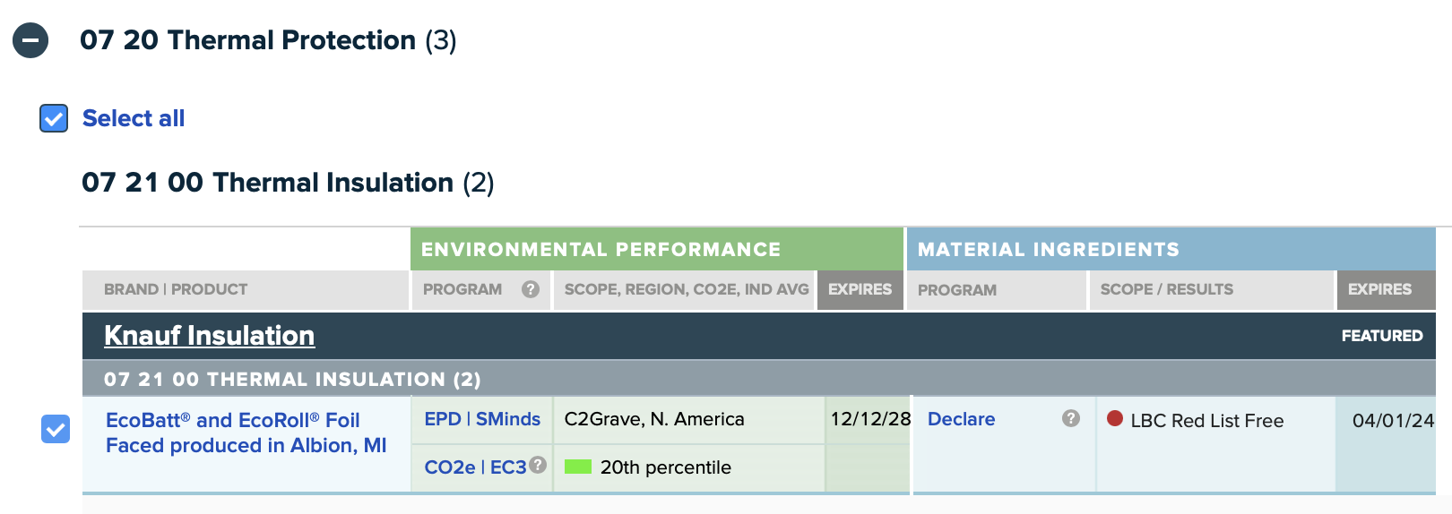Click the Select all label text
The height and width of the screenshot is (514, 1452).
click(x=134, y=118)
